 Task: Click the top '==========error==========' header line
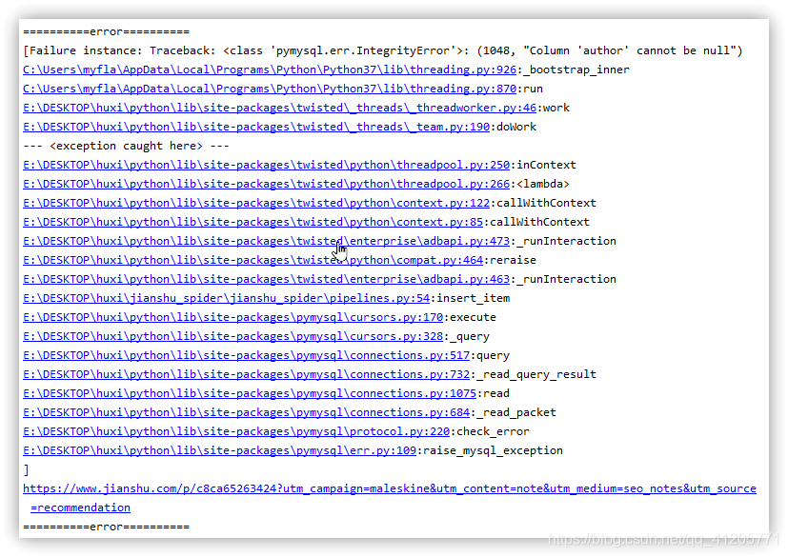(107, 32)
